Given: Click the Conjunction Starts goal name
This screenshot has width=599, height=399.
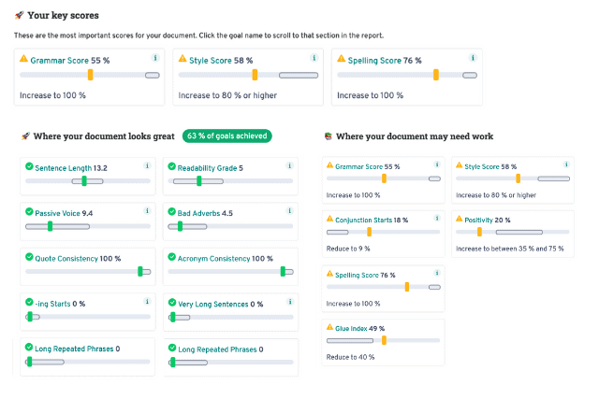Looking at the screenshot, I should point(363,221).
